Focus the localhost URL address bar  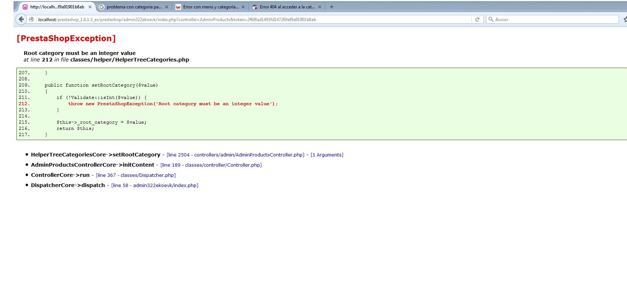coord(254,19)
